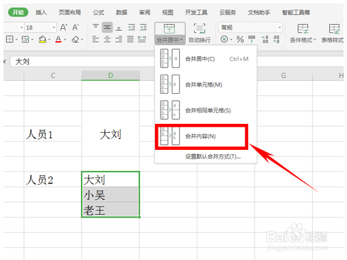347x260 pixels.
Task: Open the font size 18 dropdown
Action: point(54,27)
